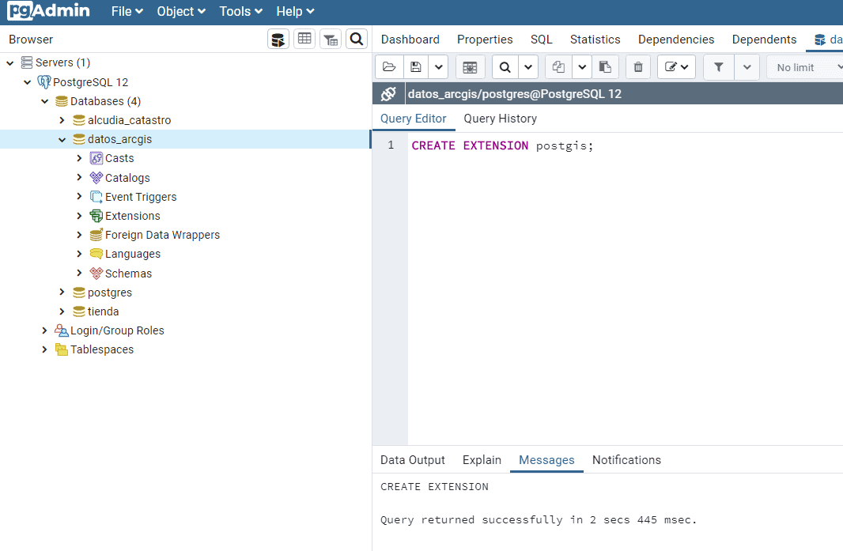
Task: Expand the Schemas tree node
Action: click(x=79, y=274)
